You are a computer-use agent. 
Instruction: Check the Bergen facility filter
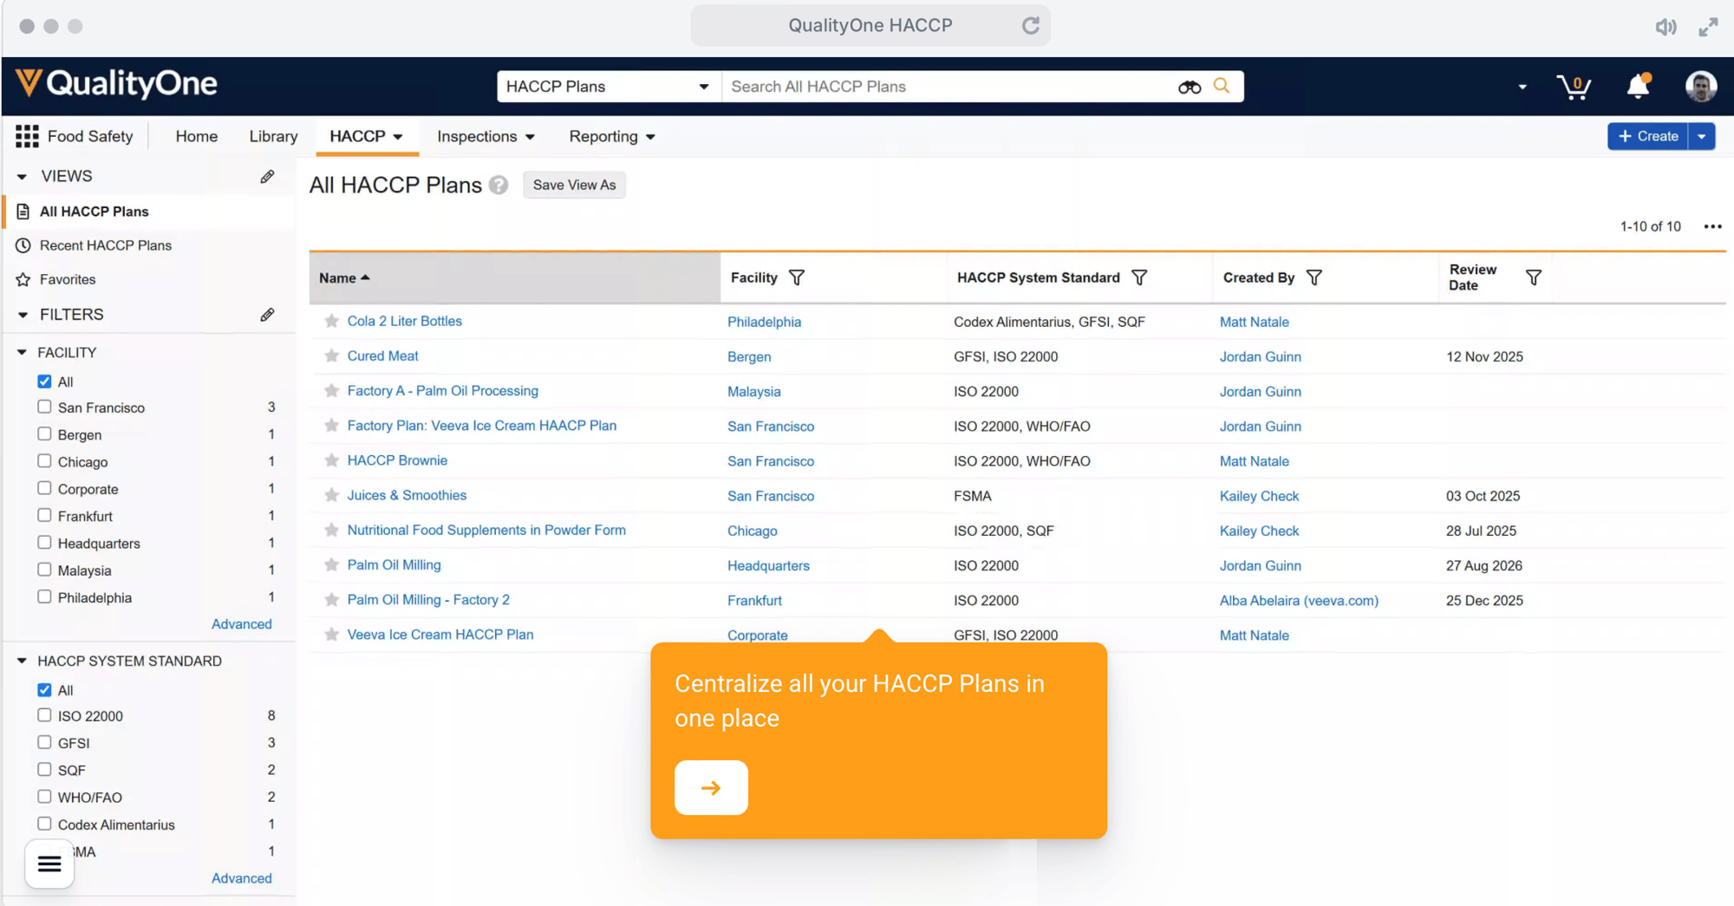coord(44,433)
